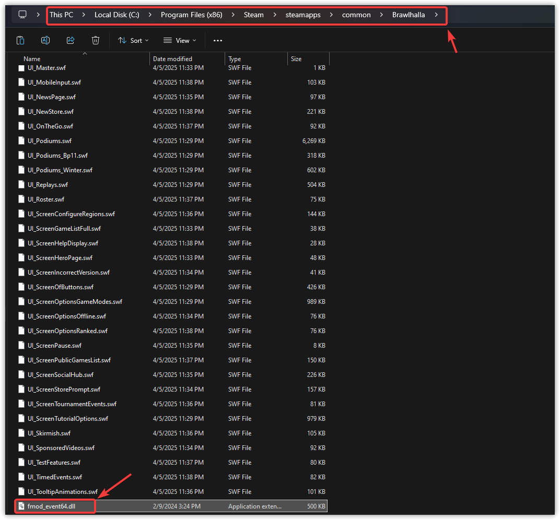
Task: Click file icon of UI_Roster.swf
Action: pos(21,199)
